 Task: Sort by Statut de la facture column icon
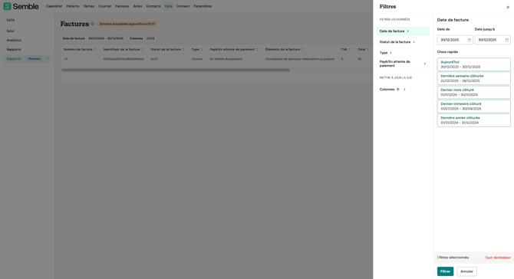(x=183, y=50)
